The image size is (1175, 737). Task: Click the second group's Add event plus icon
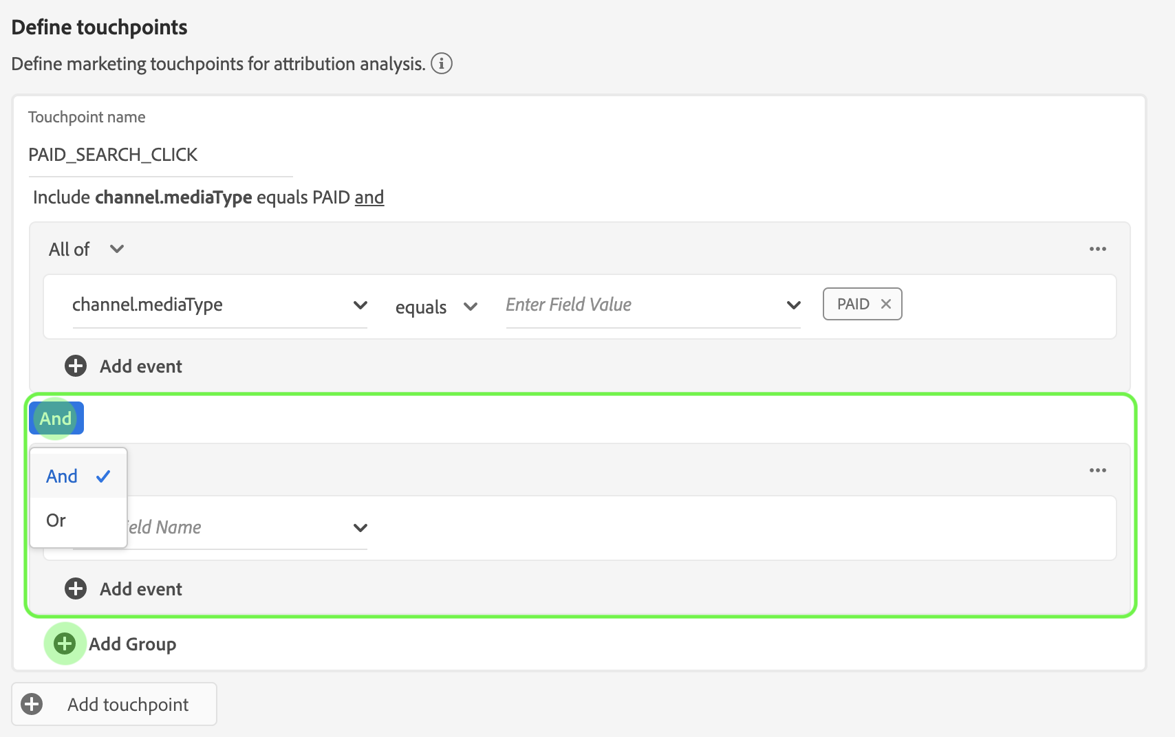click(76, 588)
